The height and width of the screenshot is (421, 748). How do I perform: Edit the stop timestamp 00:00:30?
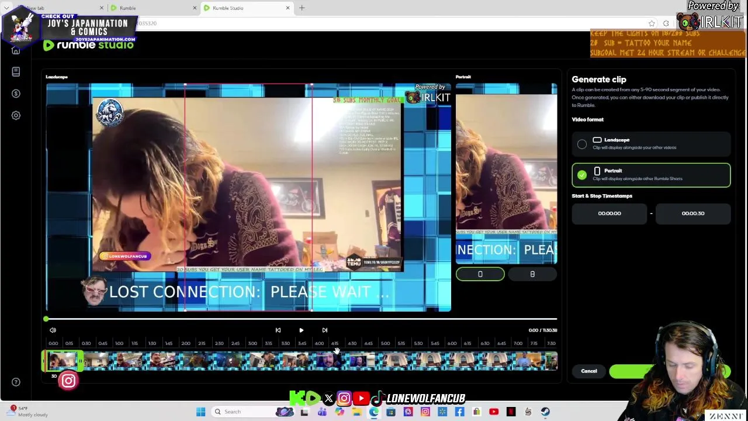tap(693, 213)
